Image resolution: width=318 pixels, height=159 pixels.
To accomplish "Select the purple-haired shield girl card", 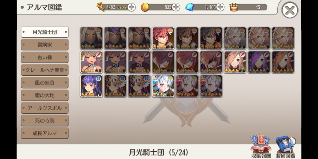I will [91, 86].
